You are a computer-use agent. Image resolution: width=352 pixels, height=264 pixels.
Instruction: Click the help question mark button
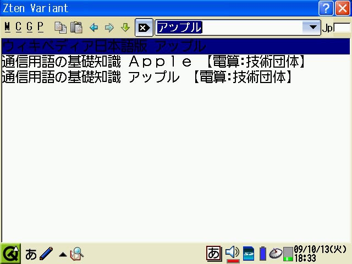click(x=326, y=8)
